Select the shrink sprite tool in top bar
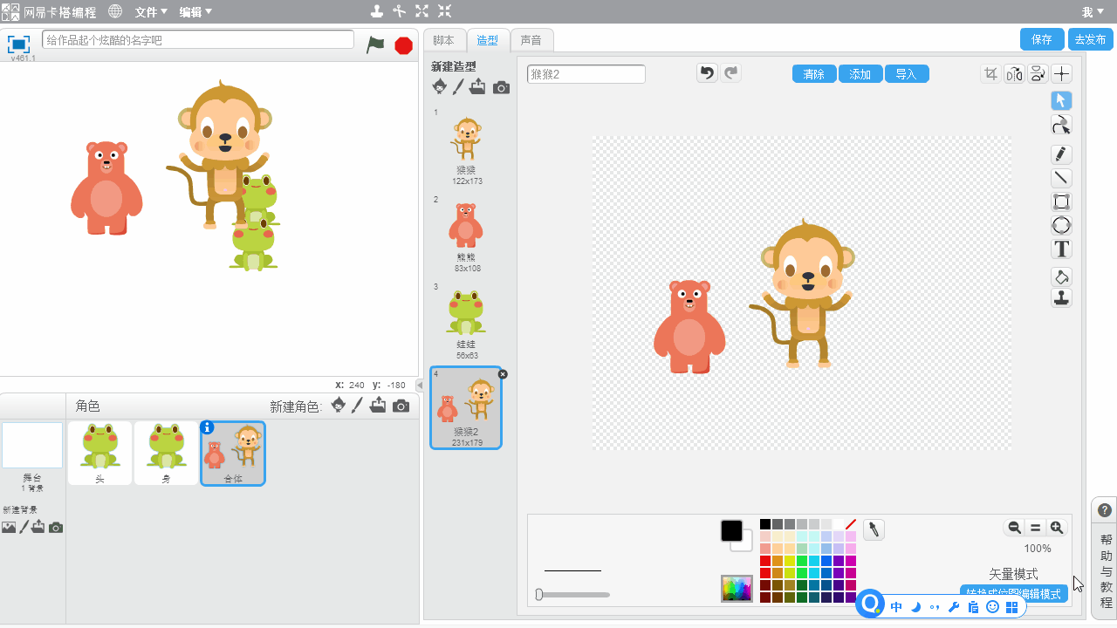 click(444, 11)
